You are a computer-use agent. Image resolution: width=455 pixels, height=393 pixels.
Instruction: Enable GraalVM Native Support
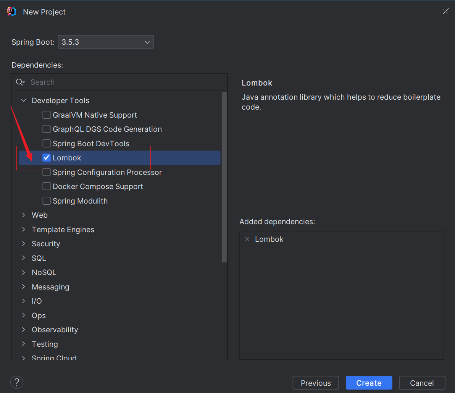pyautogui.click(x=46, y=115)
